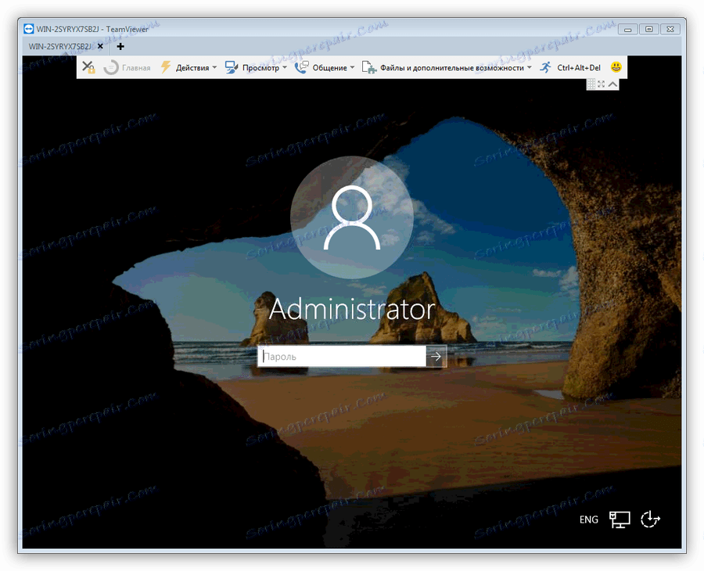This screenshot has width=704, height=571.
Task: Close the TeamViewer window
Action: click(670, 29)
